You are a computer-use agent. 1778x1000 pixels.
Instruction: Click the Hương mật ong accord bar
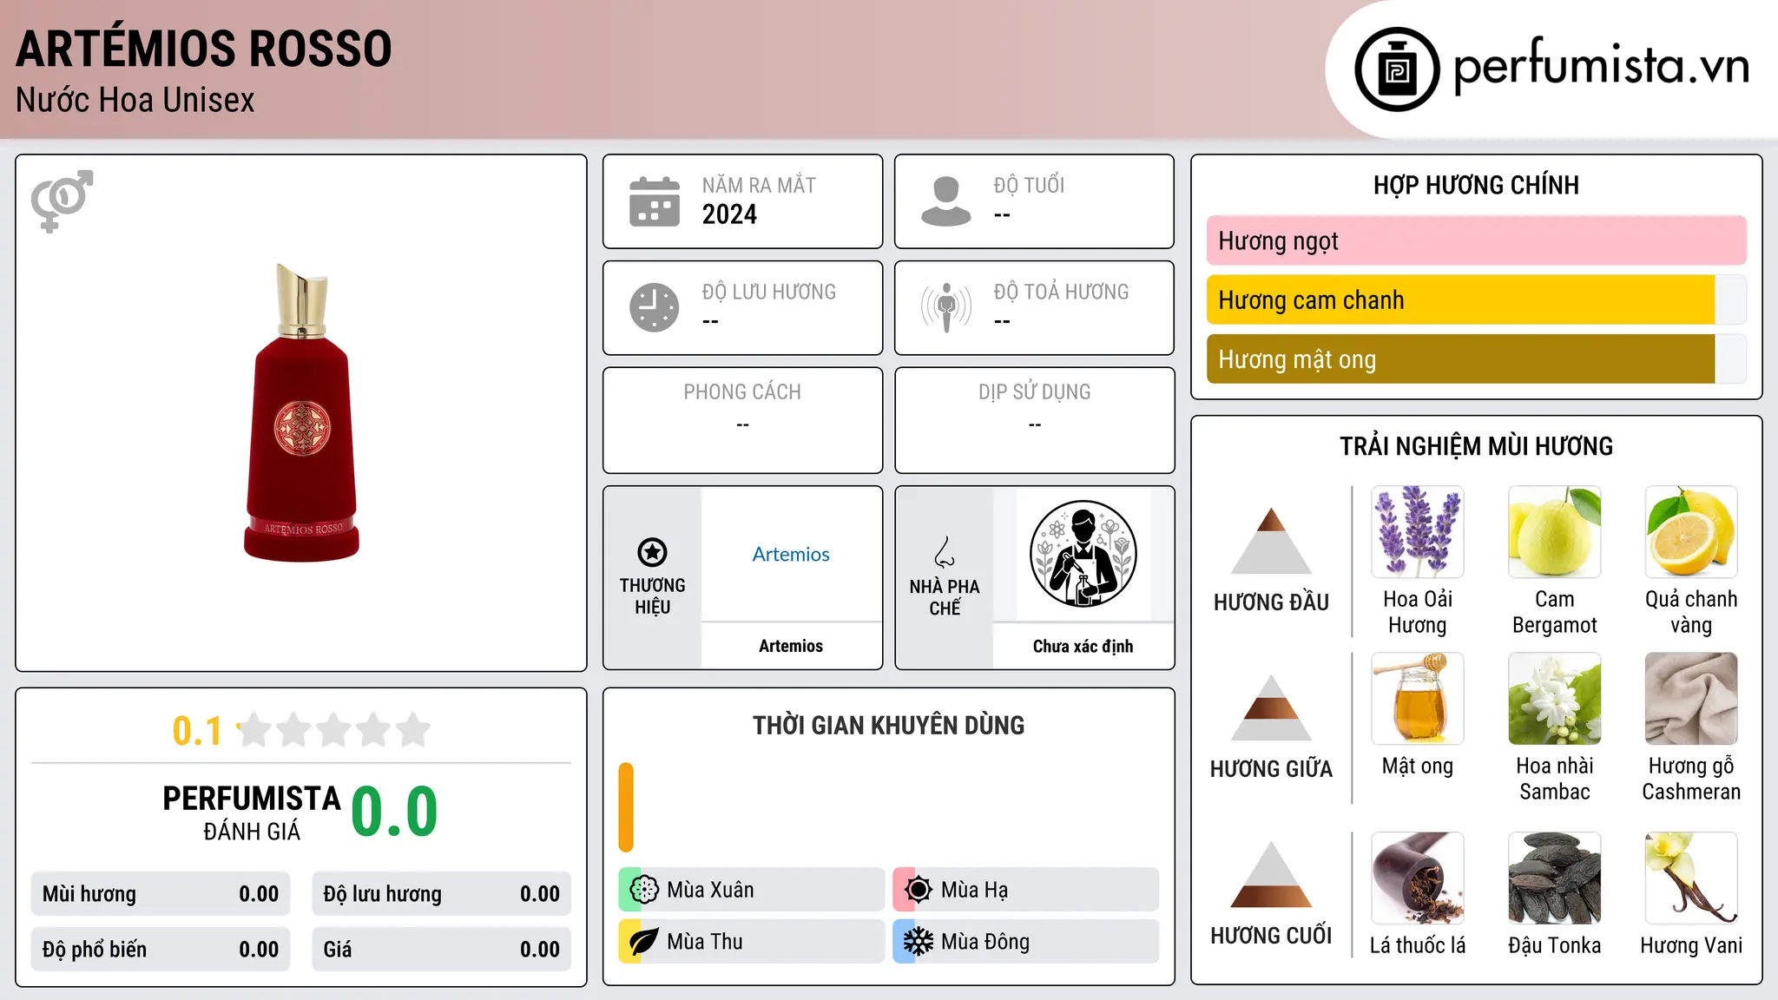tap(1477, 359)
